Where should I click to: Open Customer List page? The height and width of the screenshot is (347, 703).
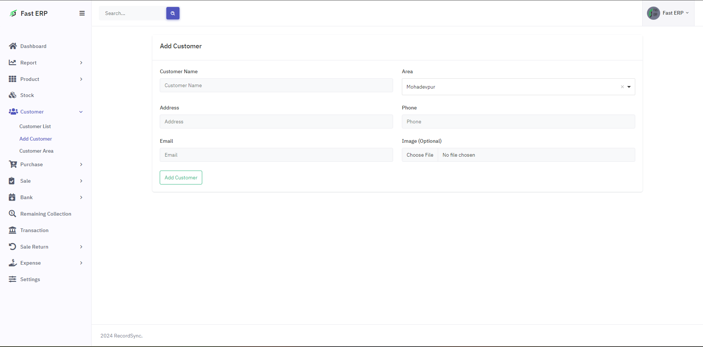pos(35,126)
